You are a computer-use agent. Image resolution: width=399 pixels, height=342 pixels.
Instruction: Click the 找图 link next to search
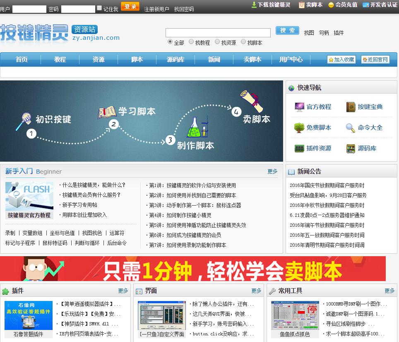click(309, 33)
